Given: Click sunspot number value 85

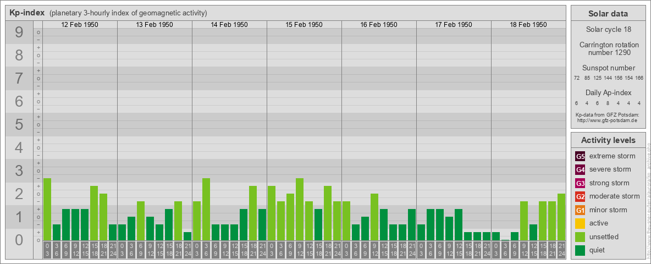Looking at the screenshot, I should tap(587, 78).
